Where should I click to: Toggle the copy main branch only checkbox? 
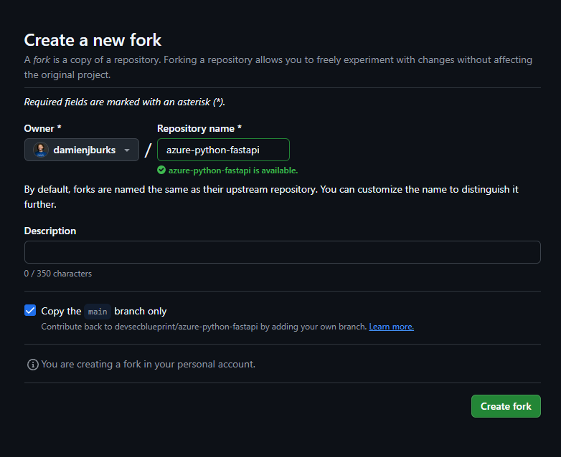(x=30, y=310)
